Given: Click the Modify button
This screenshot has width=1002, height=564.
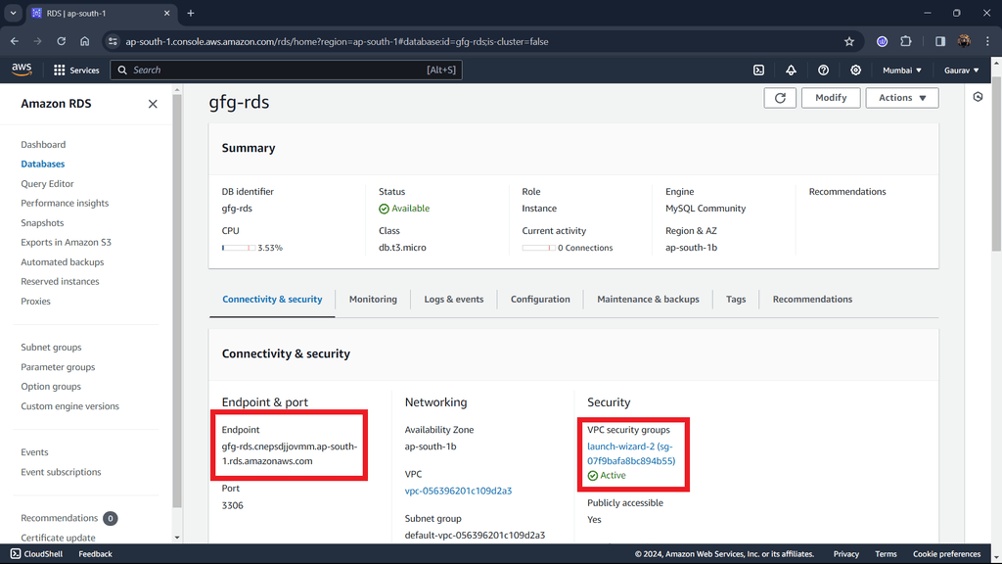Looking at the screenshot, I should pyautogui.click(x=831, y=98).
